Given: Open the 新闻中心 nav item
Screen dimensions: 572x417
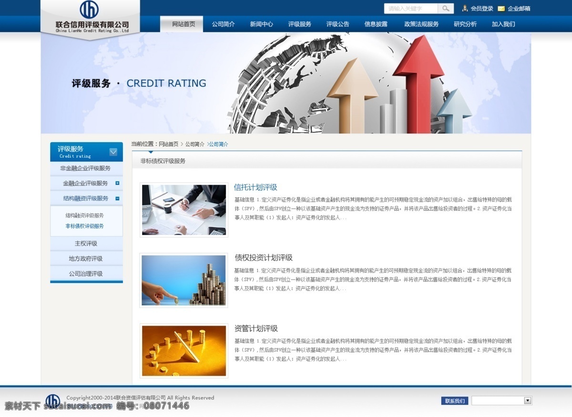Looking at the screenshot, I should click(x=261, y=24).
